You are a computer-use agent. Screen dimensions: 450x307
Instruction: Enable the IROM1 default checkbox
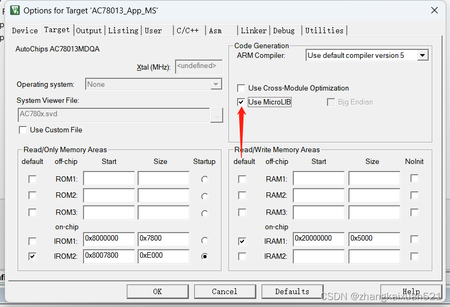[33, 241]
